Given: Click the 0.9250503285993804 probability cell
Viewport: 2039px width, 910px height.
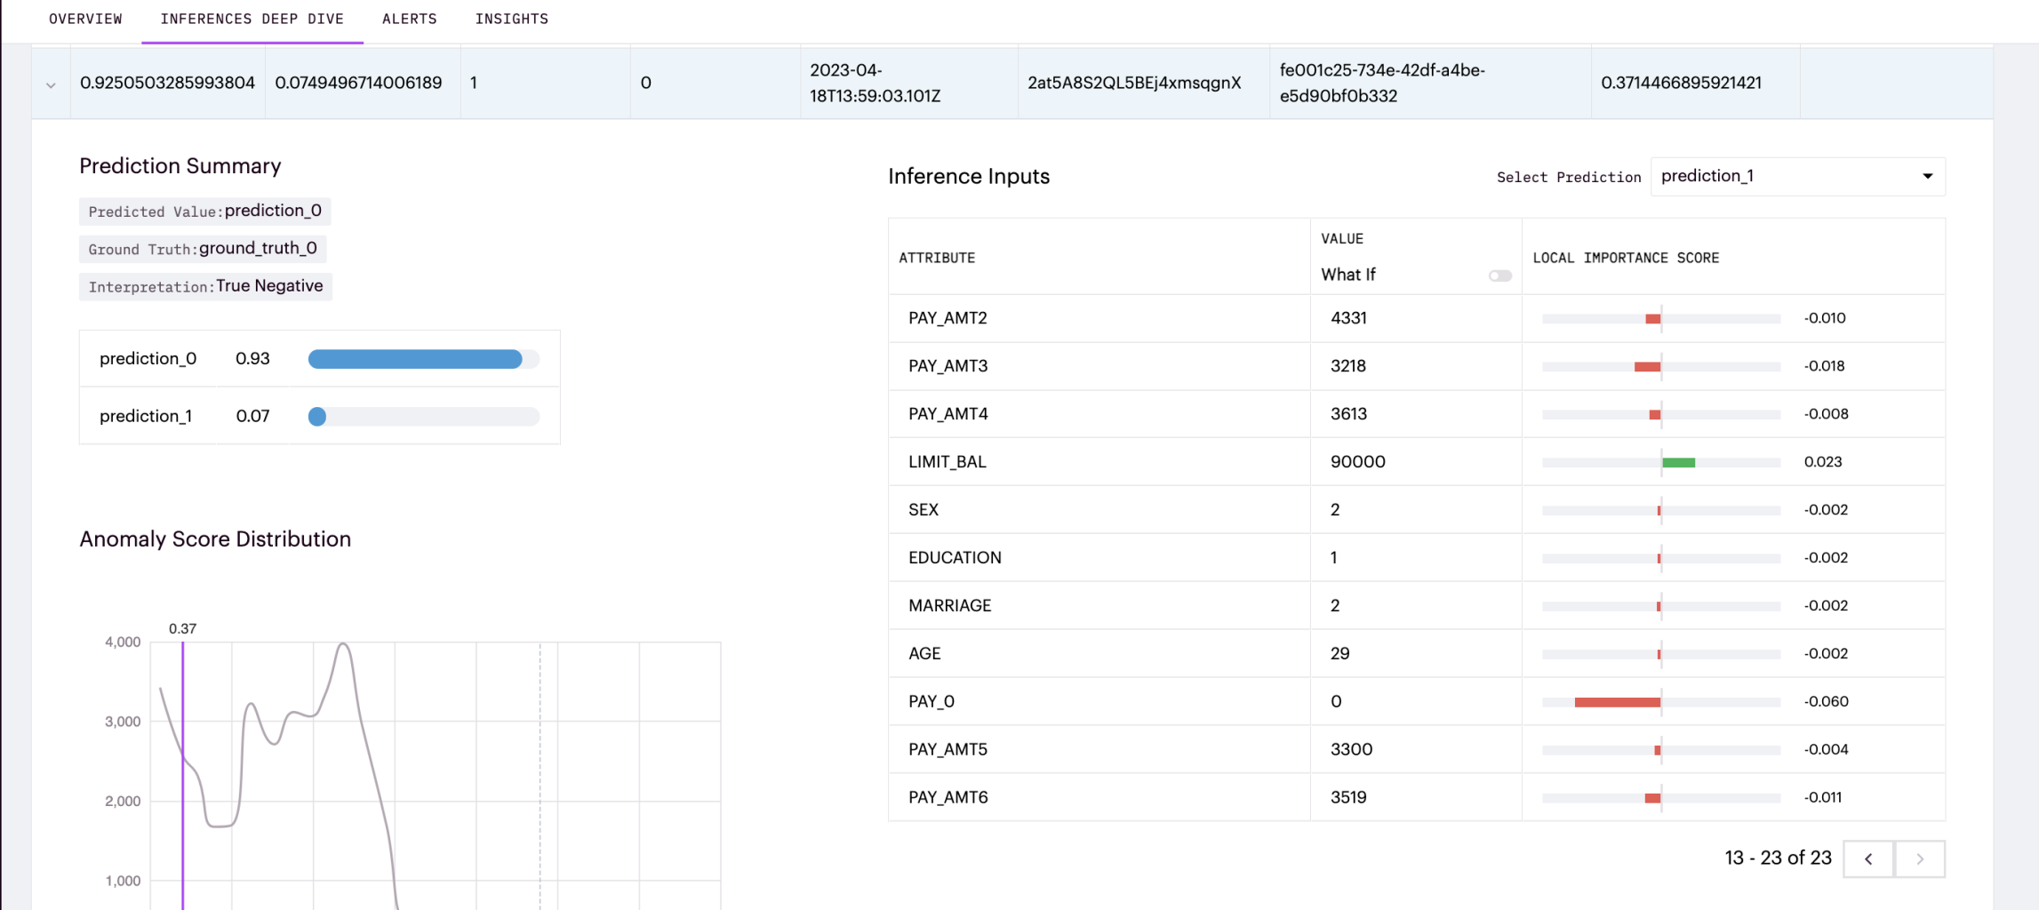Looking at the screenshot, I should pyautogui.click(x=167, y=83).
